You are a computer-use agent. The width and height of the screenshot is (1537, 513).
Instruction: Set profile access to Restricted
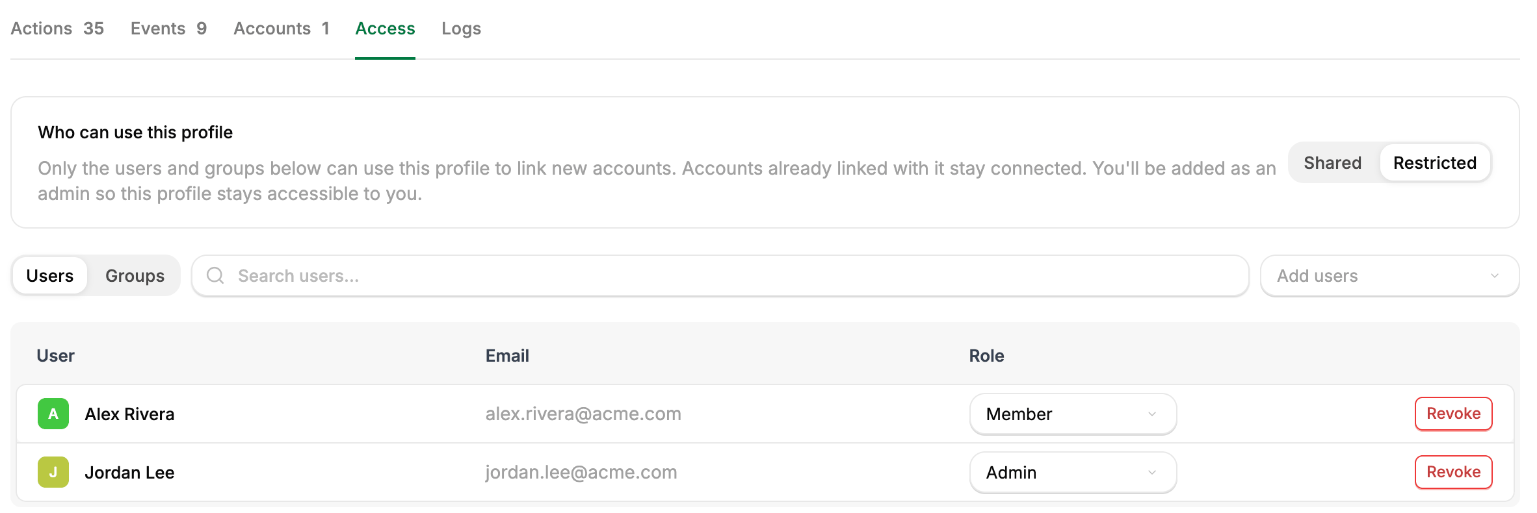click(1435, 162)
